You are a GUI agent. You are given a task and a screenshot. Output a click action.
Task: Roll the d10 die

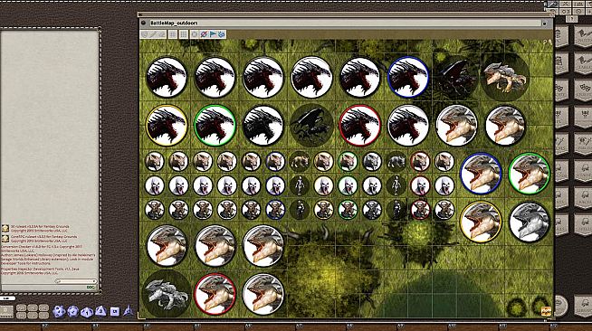(x=87, y=312)
